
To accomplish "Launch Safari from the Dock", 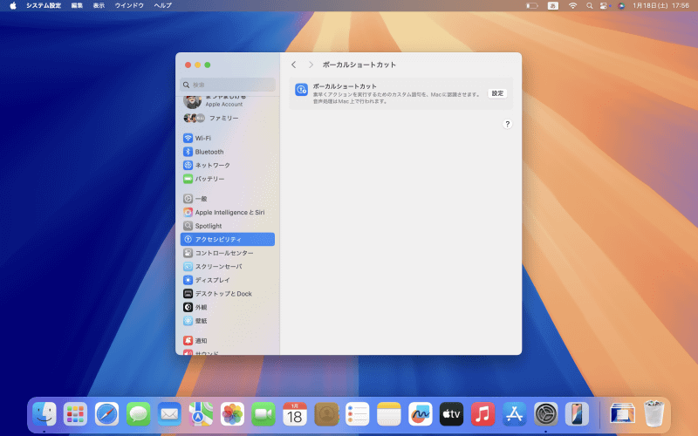I will [106, 414].
